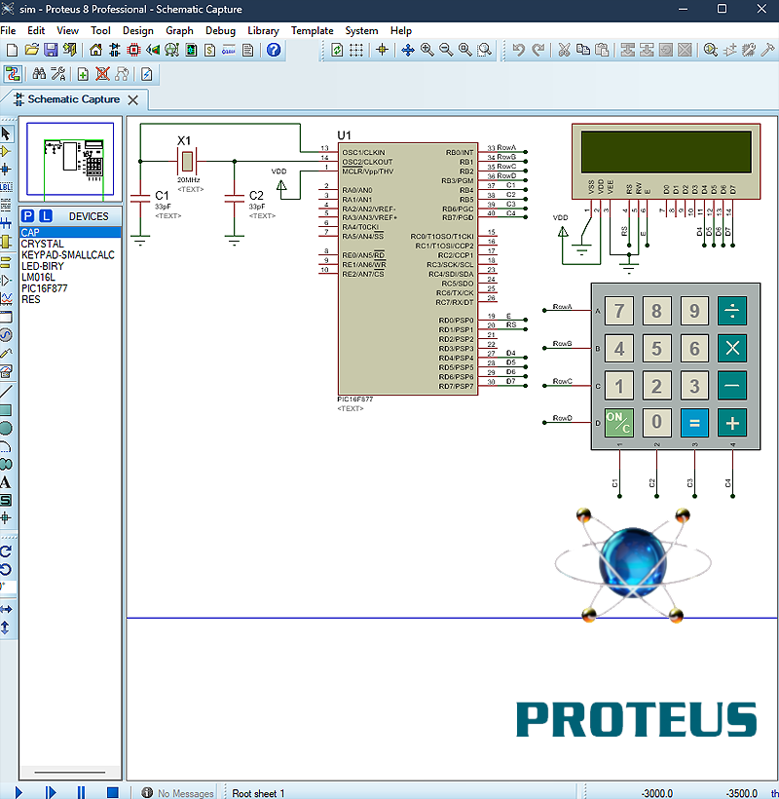The height and width of the screenshot is (799, 779).
Task: Select PIC16F877 in the devices list
Action: click(x=45, y=288)
